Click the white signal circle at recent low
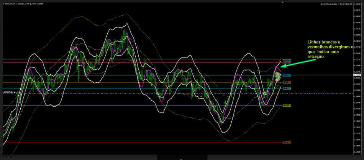 264,93
